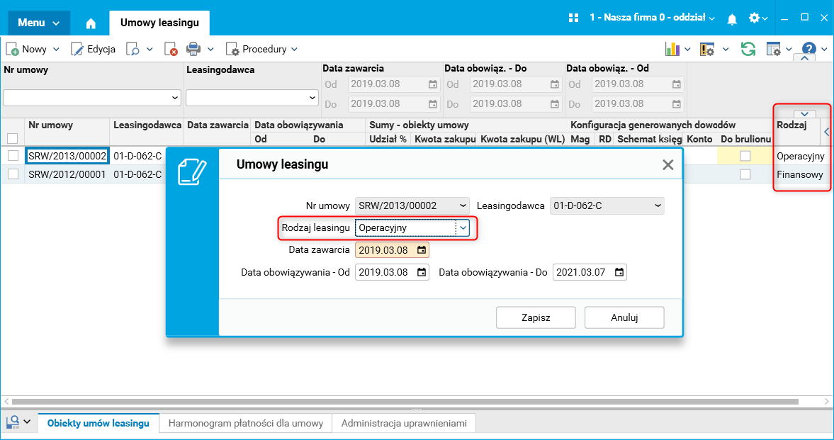
Task: Tick checkbox for row SRW/2012/00001
Action: tap(13, 174)
